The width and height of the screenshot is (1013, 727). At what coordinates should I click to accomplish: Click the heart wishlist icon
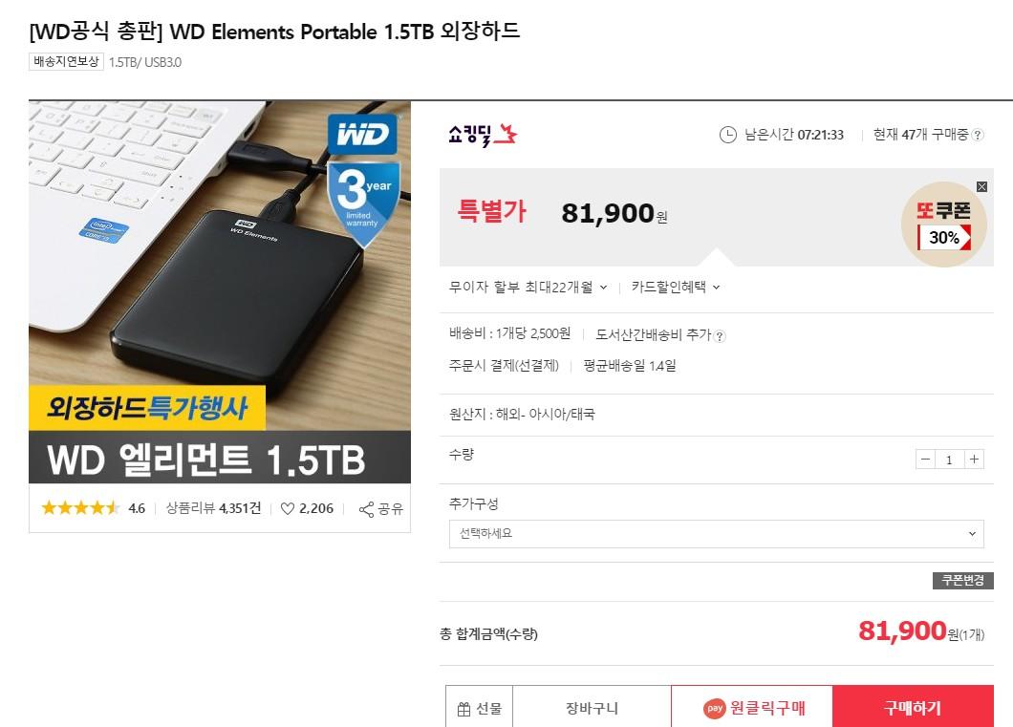(288, 509)
